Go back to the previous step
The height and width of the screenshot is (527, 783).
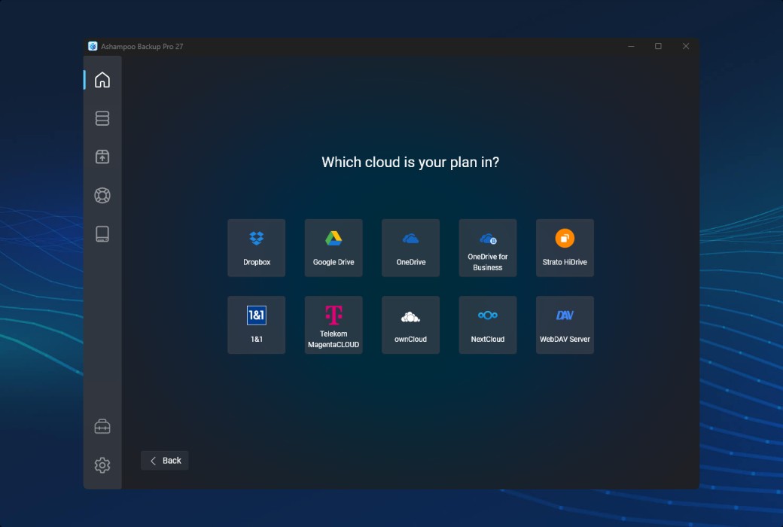pos(164,460)
